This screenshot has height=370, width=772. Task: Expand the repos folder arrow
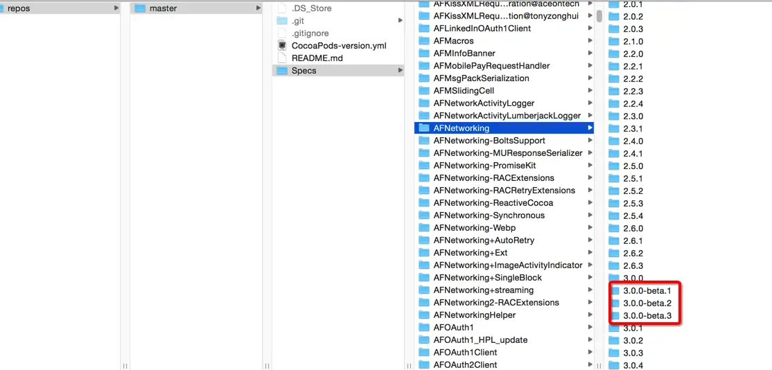[x=116, y=8]
